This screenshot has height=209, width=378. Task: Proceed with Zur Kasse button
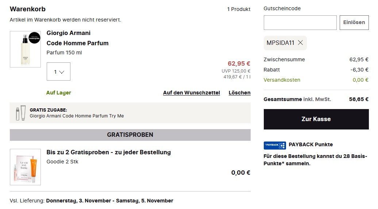(x=316, y=119)
